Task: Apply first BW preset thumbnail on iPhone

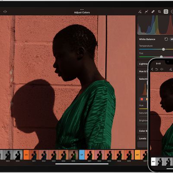Action: coord(160,161)
